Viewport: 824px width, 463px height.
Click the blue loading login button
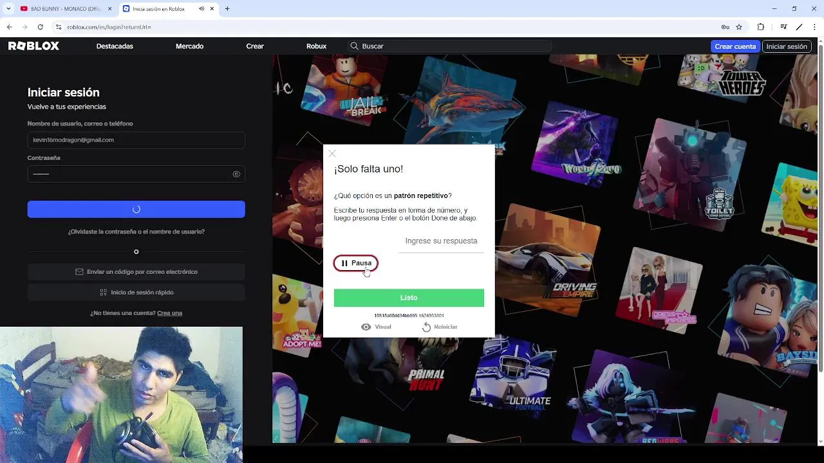coord(136,209)
